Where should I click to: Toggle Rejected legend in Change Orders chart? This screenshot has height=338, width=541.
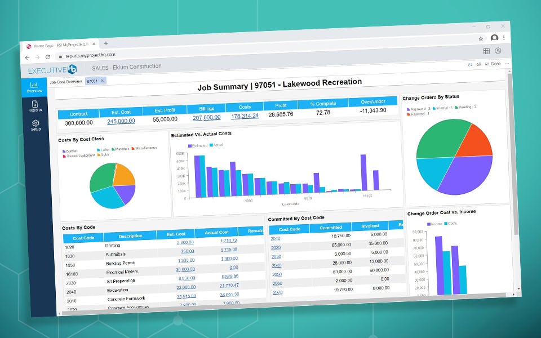(418, 114)
